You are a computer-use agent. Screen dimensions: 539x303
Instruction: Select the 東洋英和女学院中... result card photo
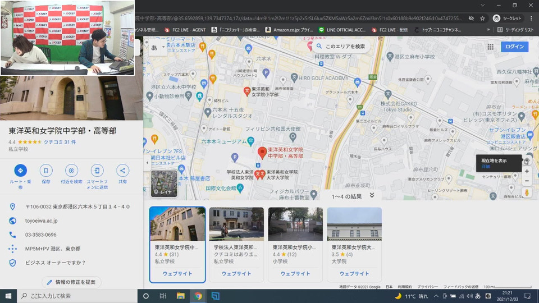pos(177,224)
